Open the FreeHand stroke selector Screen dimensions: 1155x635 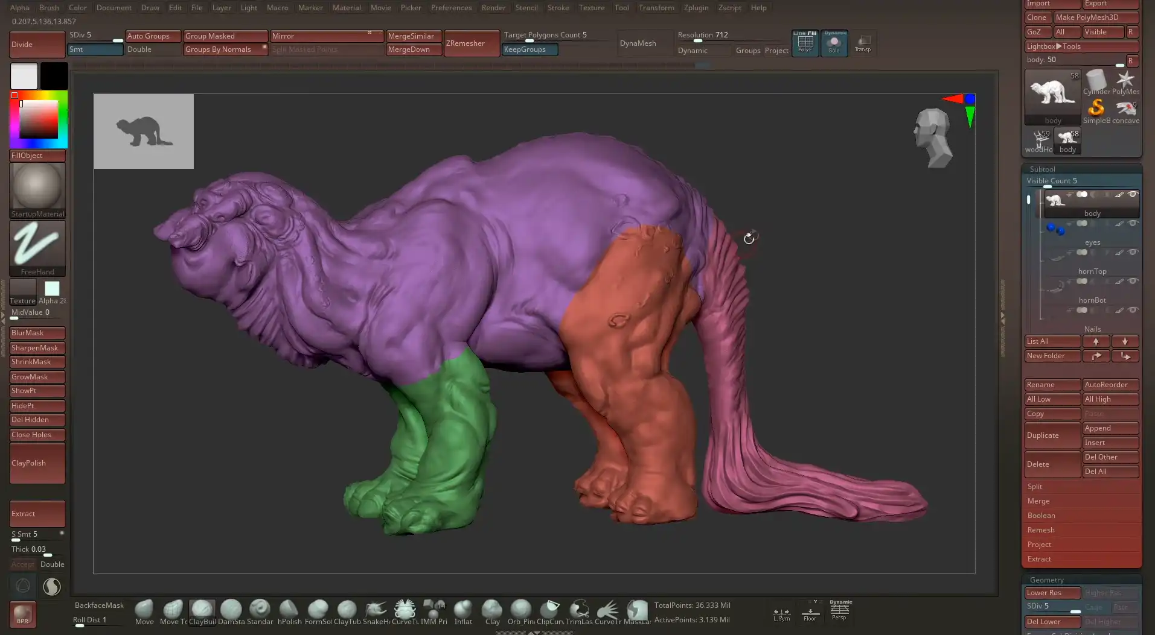[37, 247]
